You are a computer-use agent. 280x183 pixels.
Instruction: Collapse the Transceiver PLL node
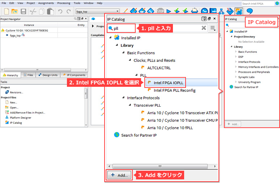point(130,105)
